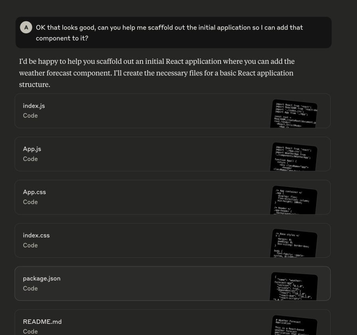This screenshot has width=357, height=335.
Task: Click the Code label under App.js
Action: [30, 159]
